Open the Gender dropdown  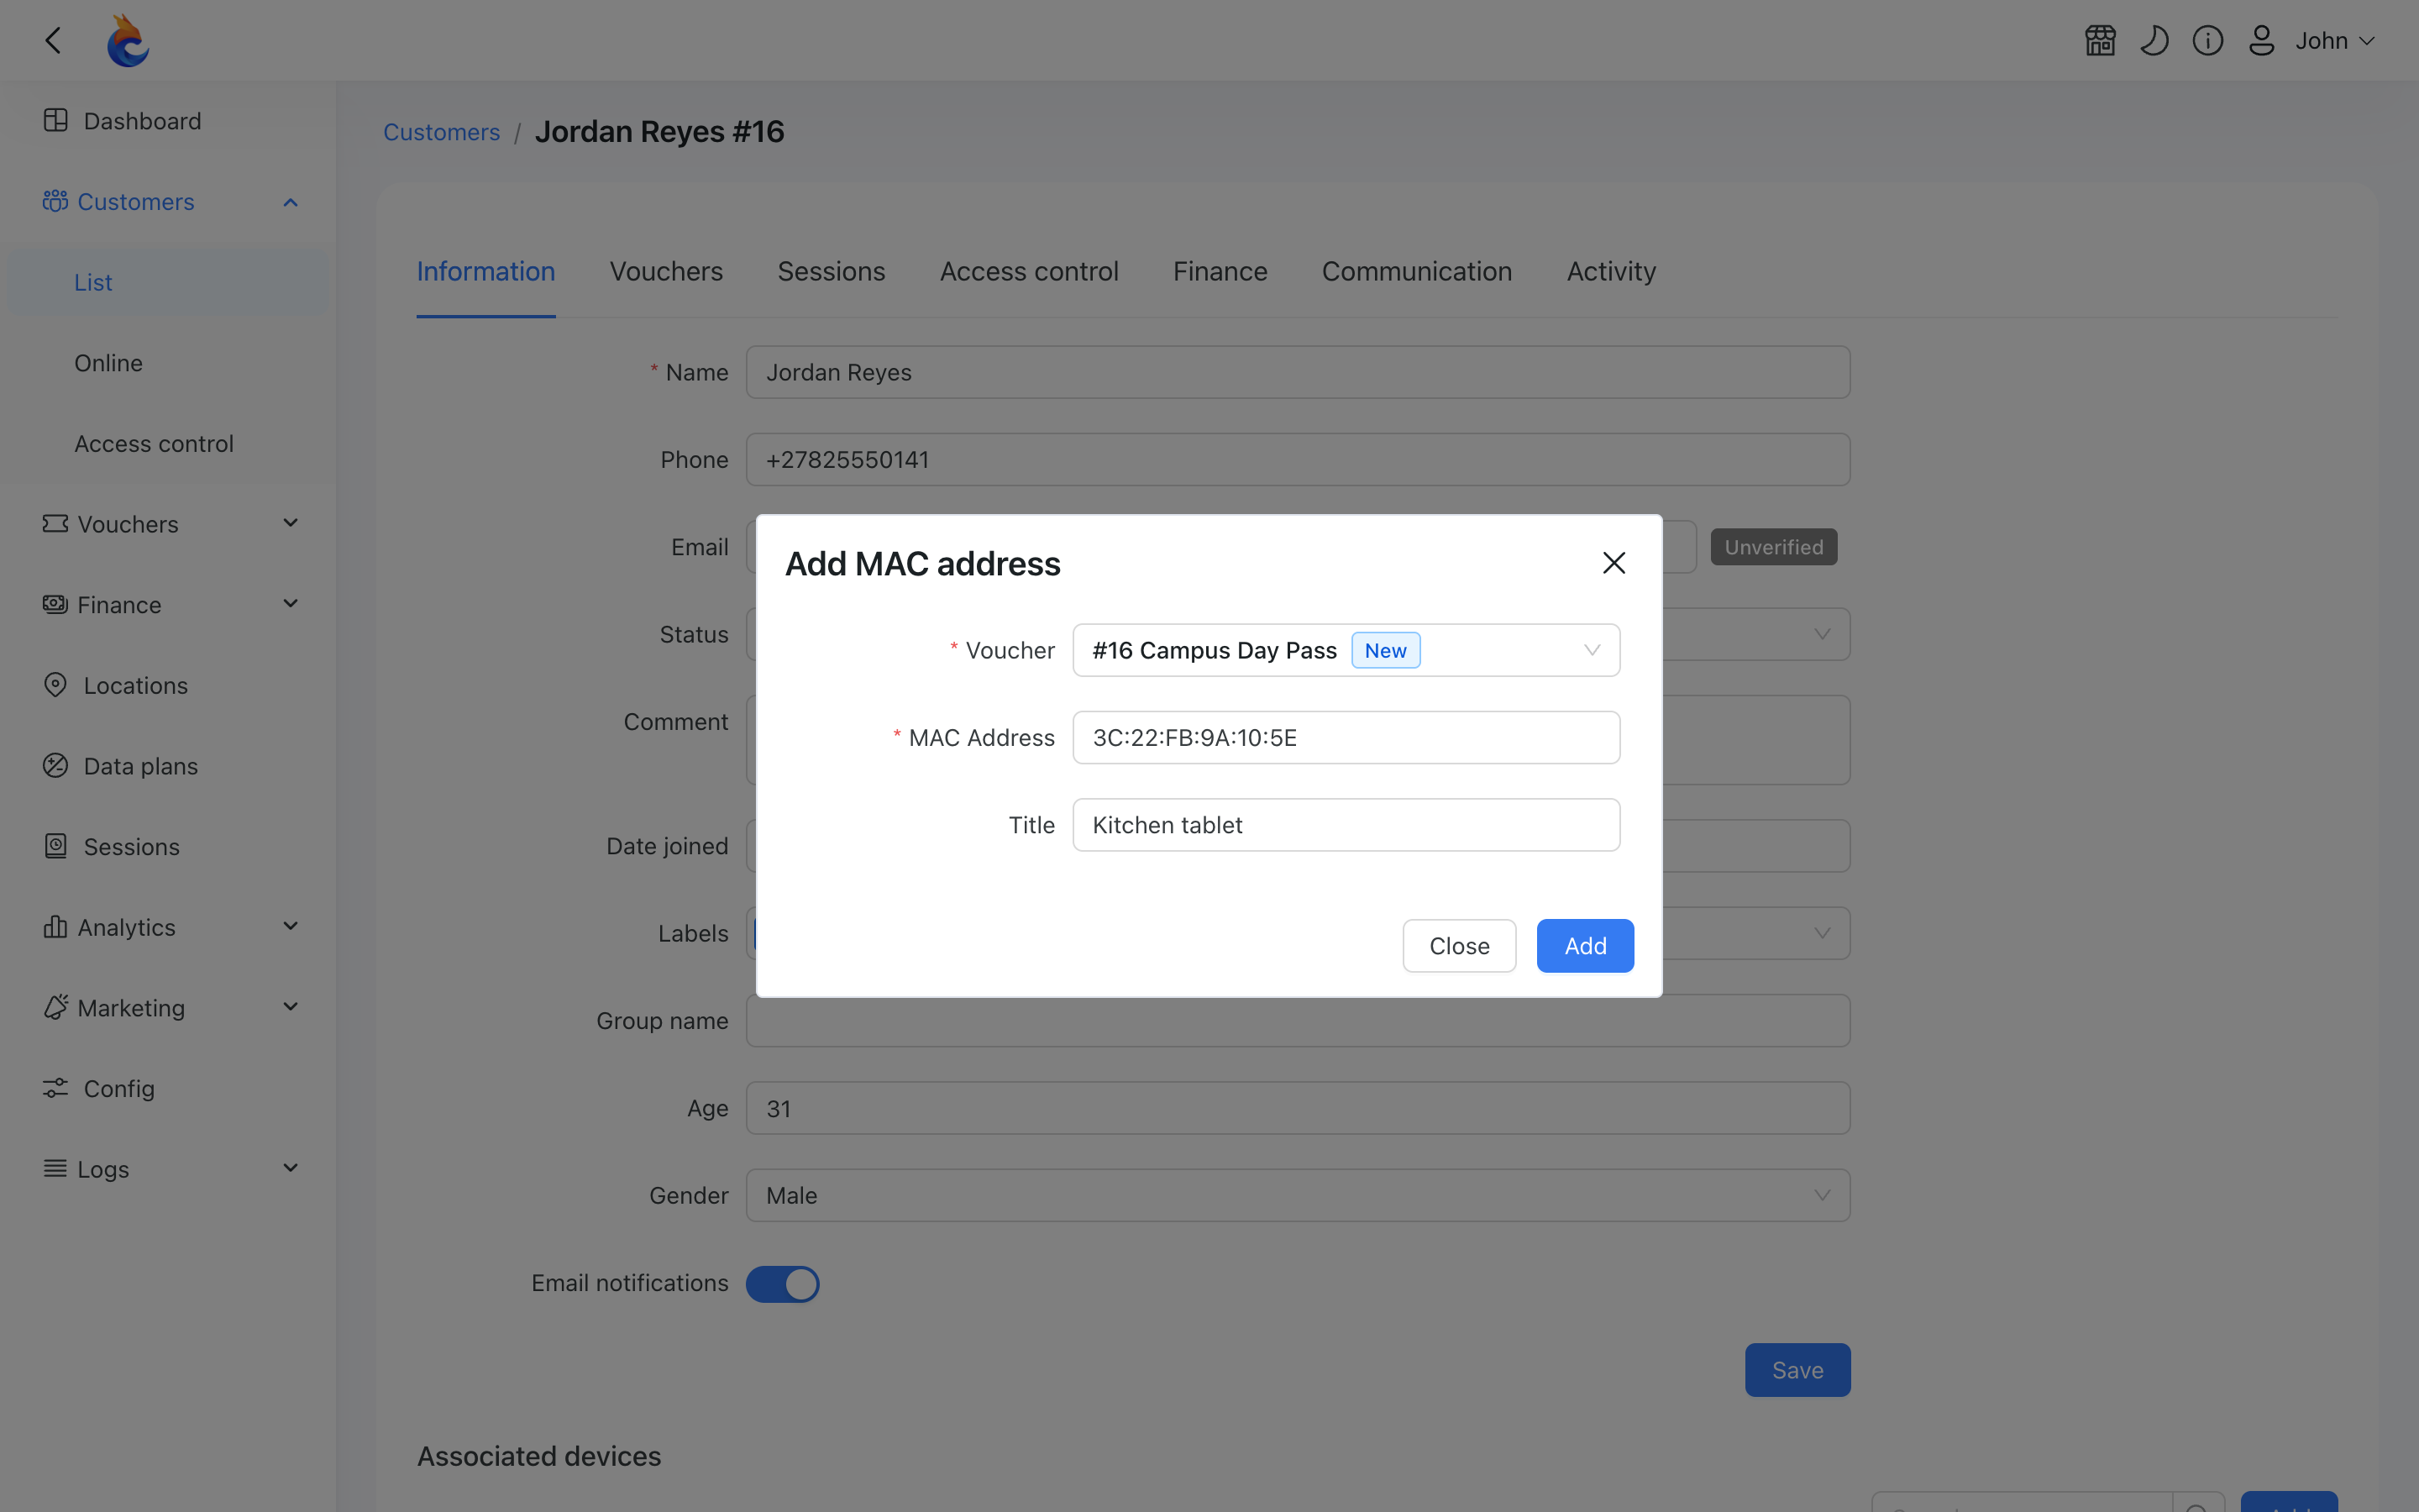point(1298,1195)
